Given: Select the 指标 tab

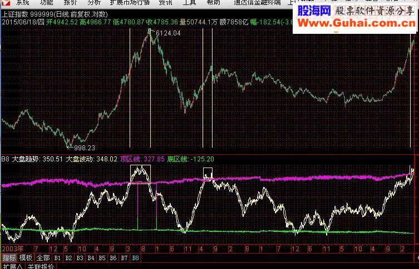Looking at the screenshot, I should point(9,258).
